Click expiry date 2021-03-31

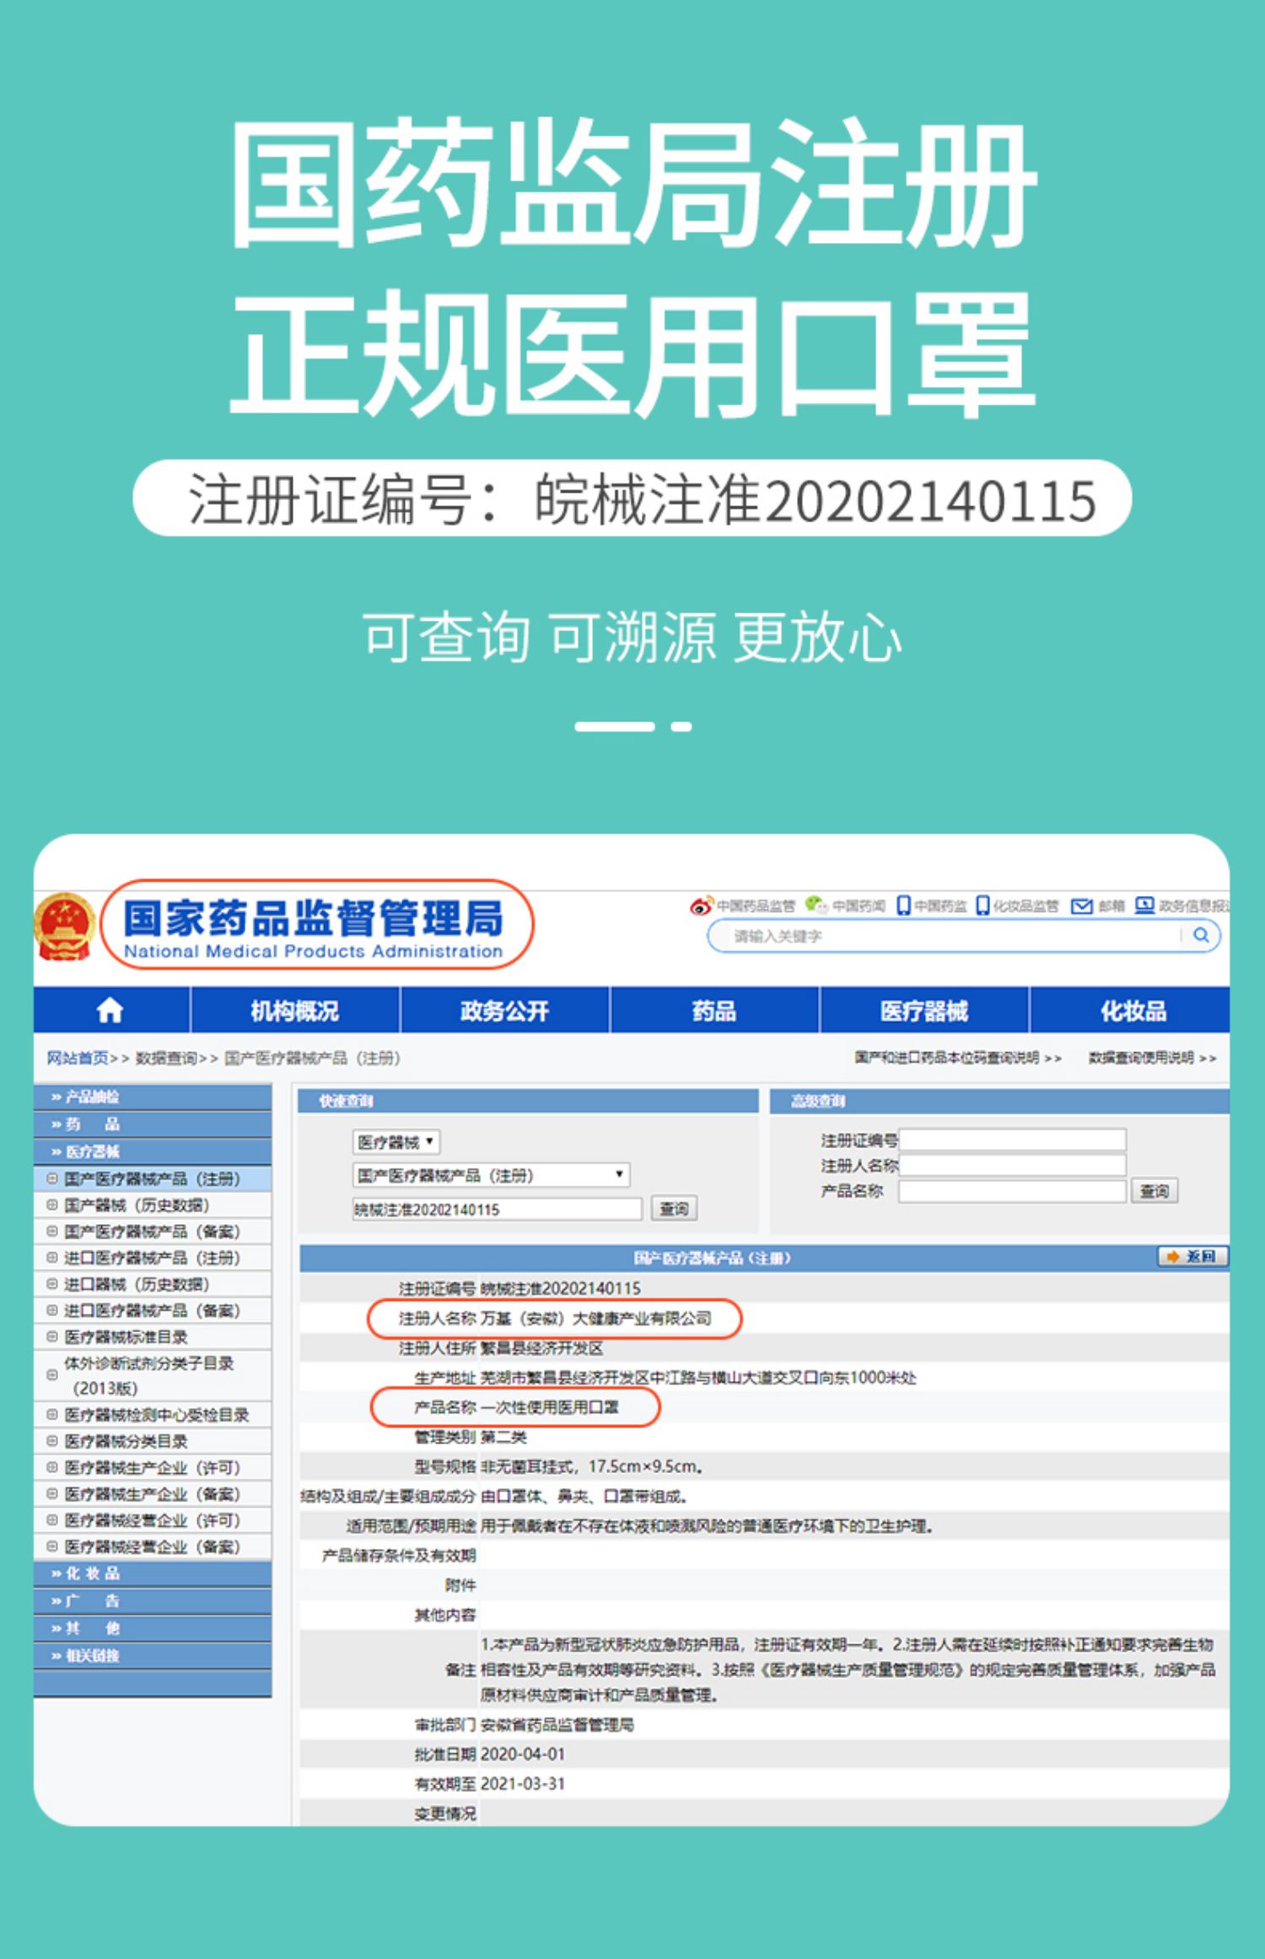coord(523,1784)
